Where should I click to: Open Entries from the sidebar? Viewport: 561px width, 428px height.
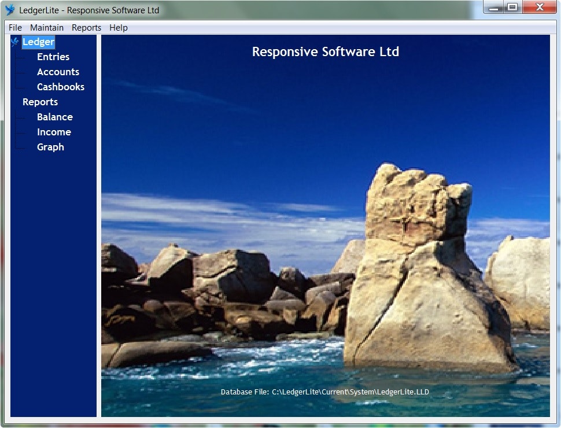pos(53,57)
